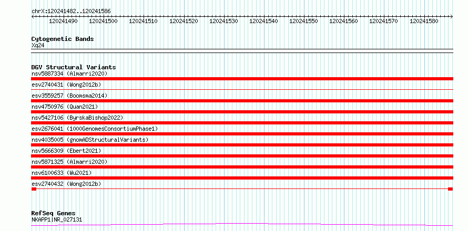
Task: Click the red bar for esv3559257
Action: (242, 101)
